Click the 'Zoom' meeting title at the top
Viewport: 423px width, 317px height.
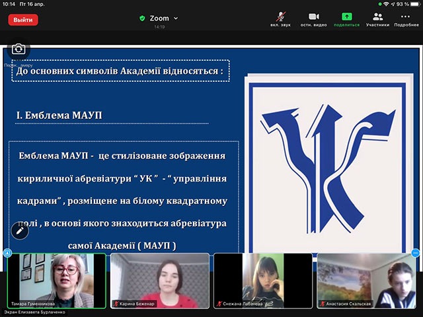[159, 18]
